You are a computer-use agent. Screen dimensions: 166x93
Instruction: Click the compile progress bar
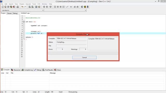pyautogui.click(x=83, y=53)
